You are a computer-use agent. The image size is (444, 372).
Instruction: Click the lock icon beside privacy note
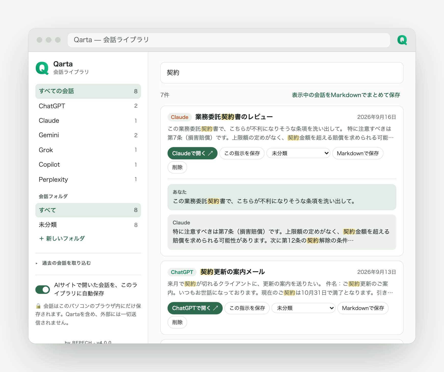pyautogui.click(x=38, y=306)
